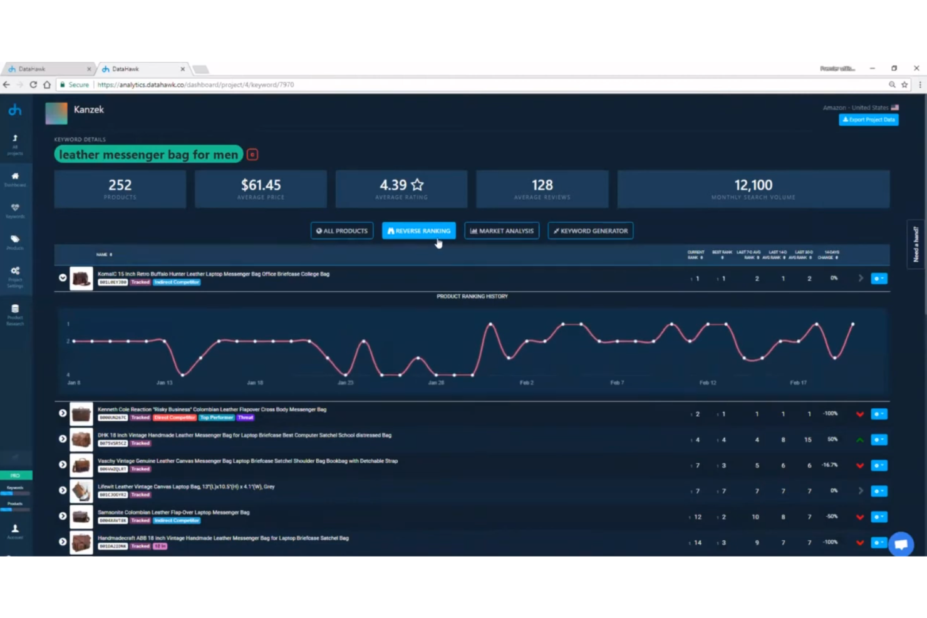Expand the Kenneth Cole Reaction product row
The width and height of the screenshot is (927, 618).
click(x=63, y=413)
